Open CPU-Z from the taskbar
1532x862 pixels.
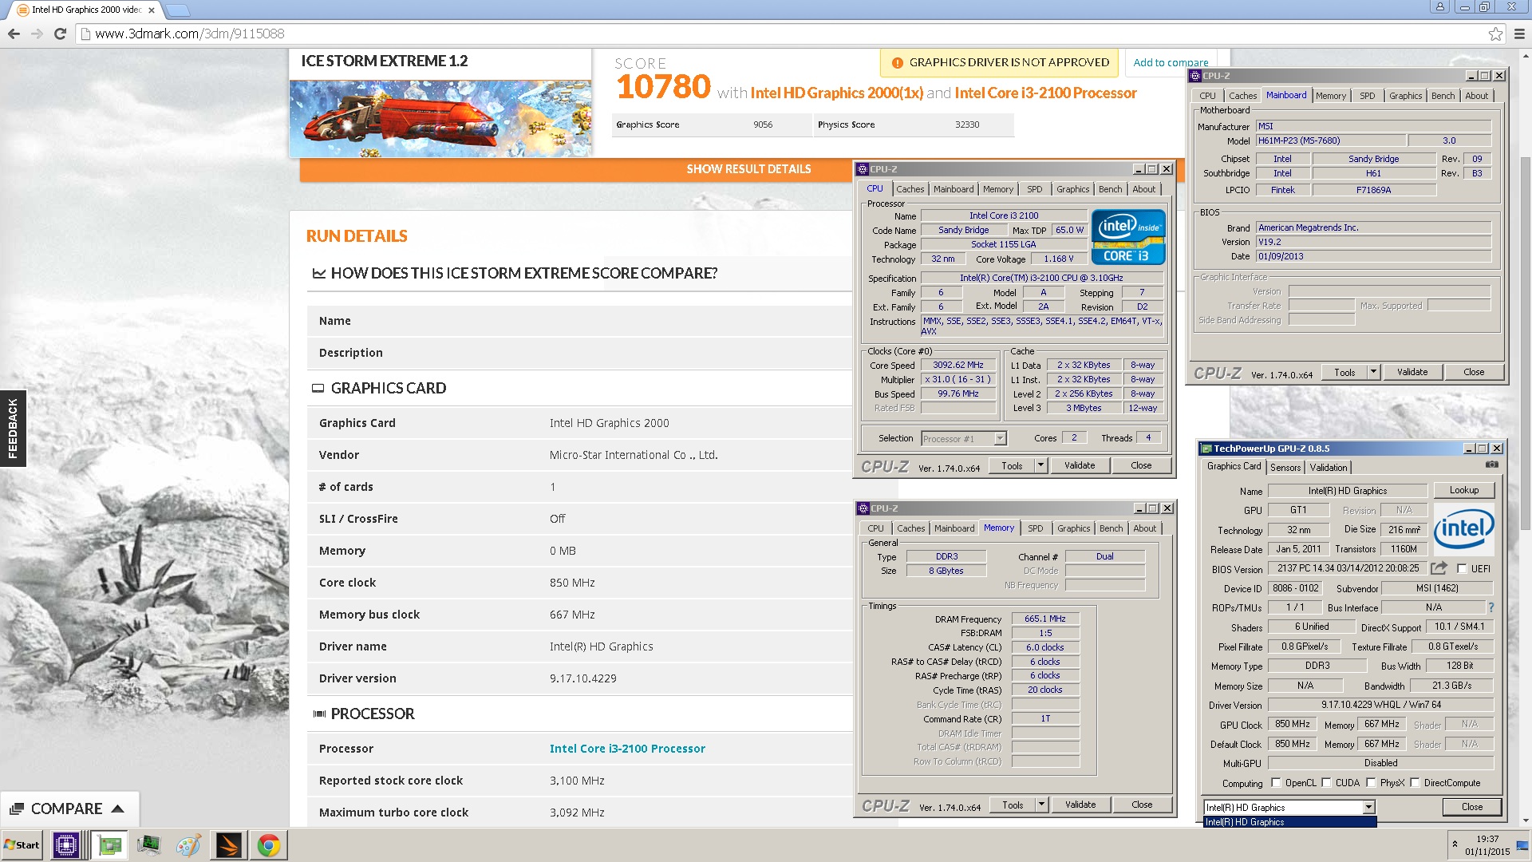[x=66, y=845]
